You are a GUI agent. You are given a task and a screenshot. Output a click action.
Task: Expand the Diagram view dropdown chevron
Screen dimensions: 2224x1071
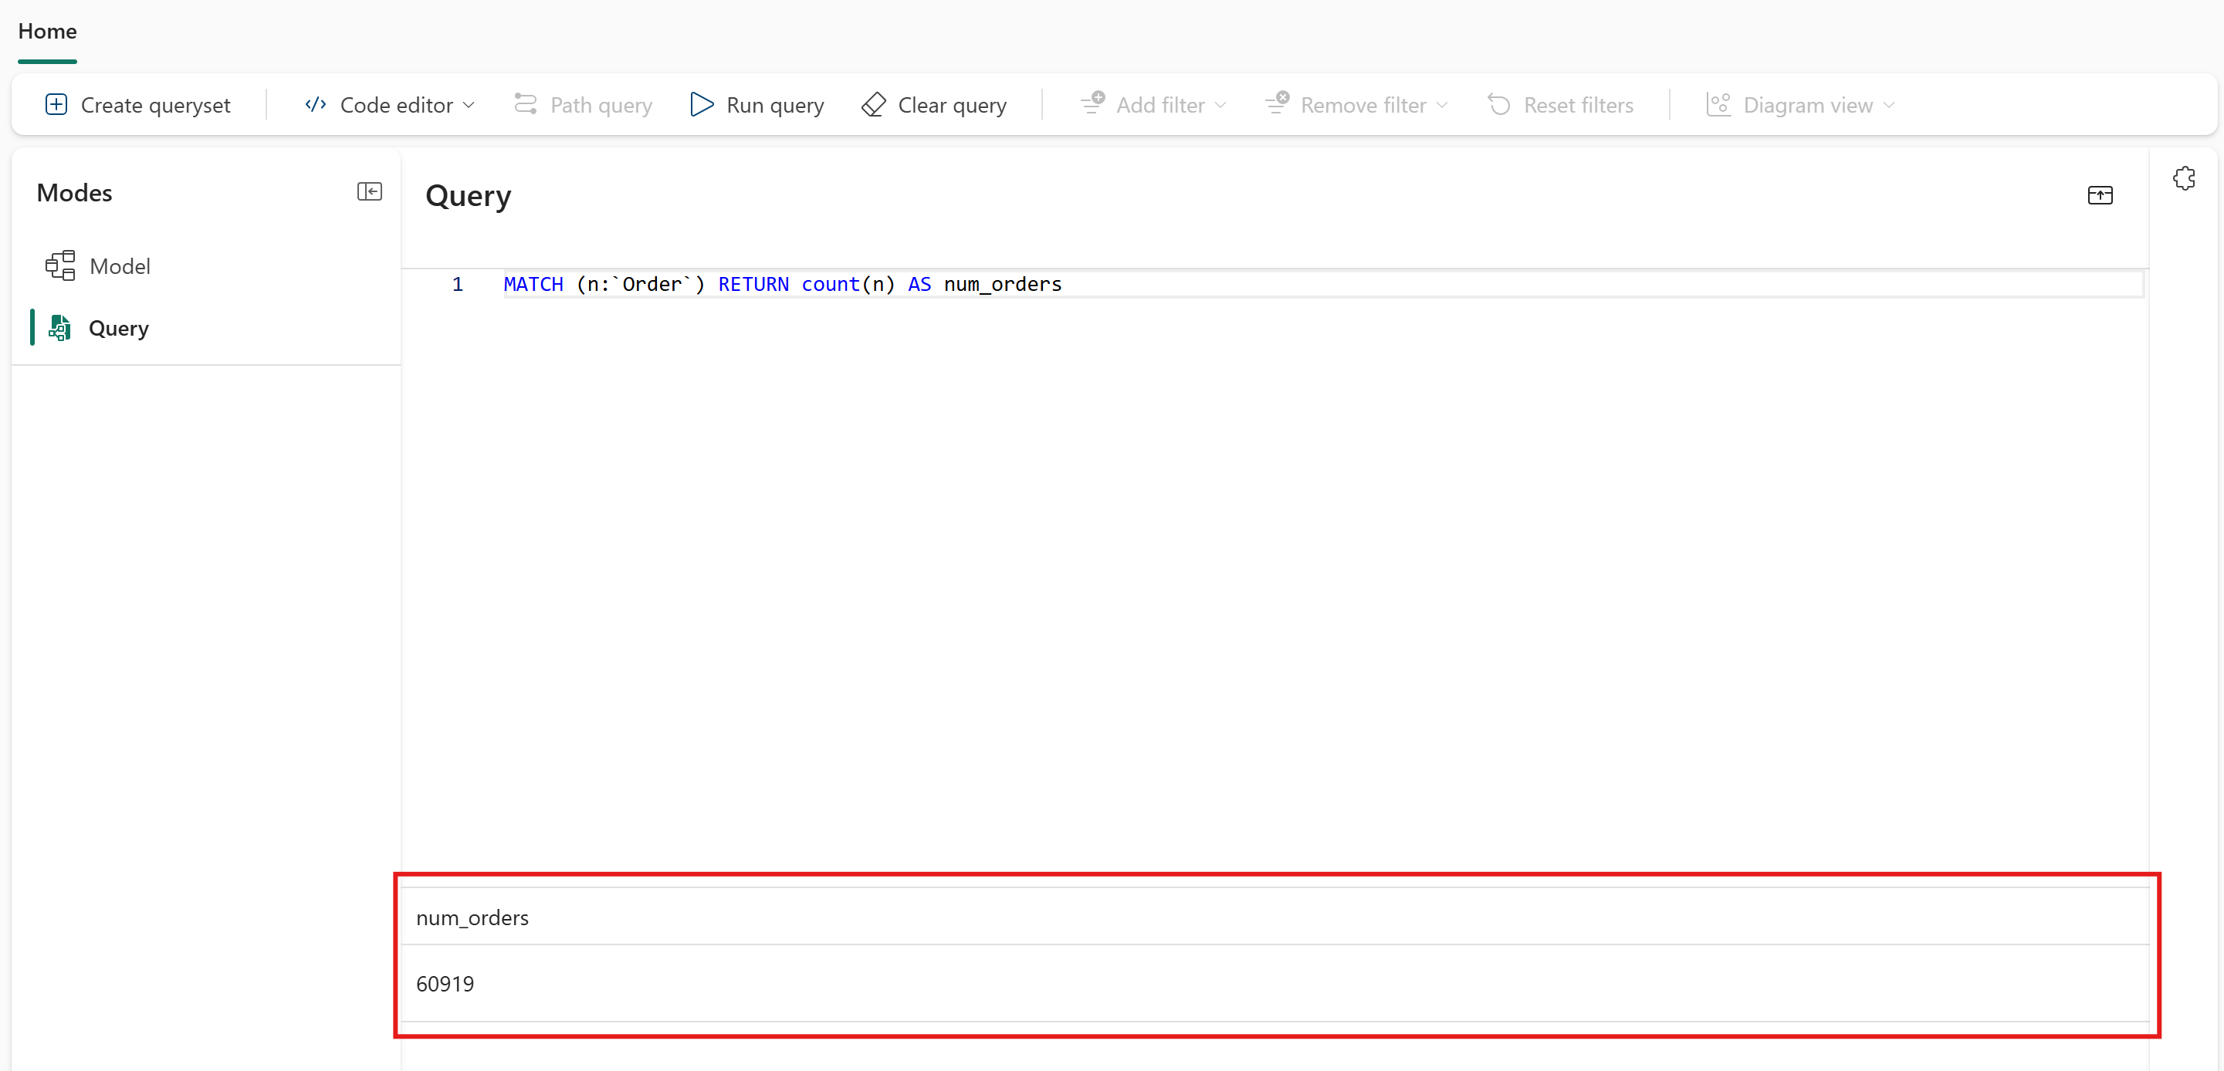pyautogui.click(x=1889, y=105)
